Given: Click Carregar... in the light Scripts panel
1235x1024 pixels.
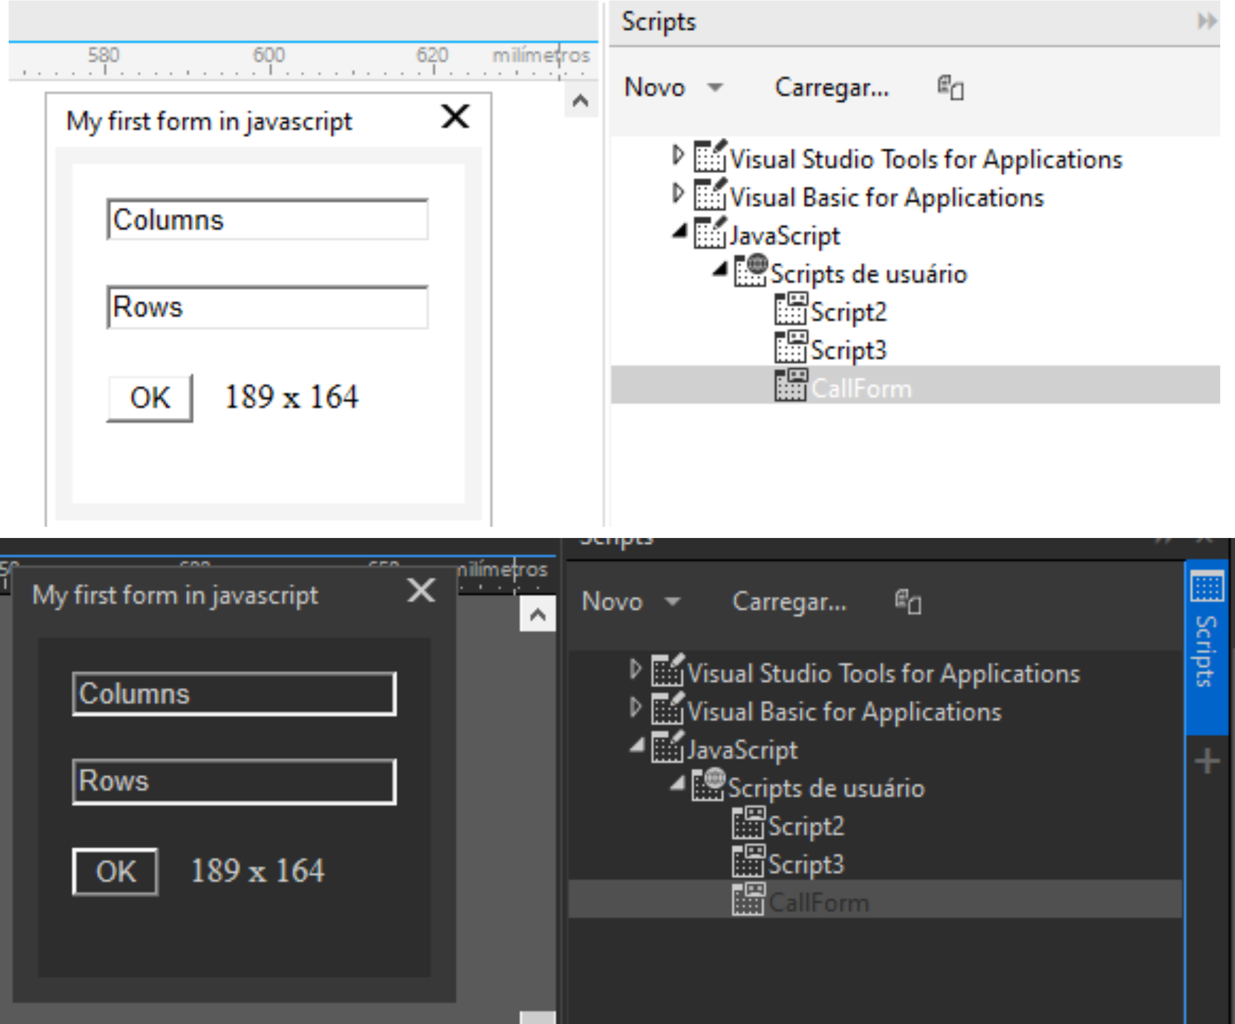Looking at the screenshot, I should tap(832, 88).
